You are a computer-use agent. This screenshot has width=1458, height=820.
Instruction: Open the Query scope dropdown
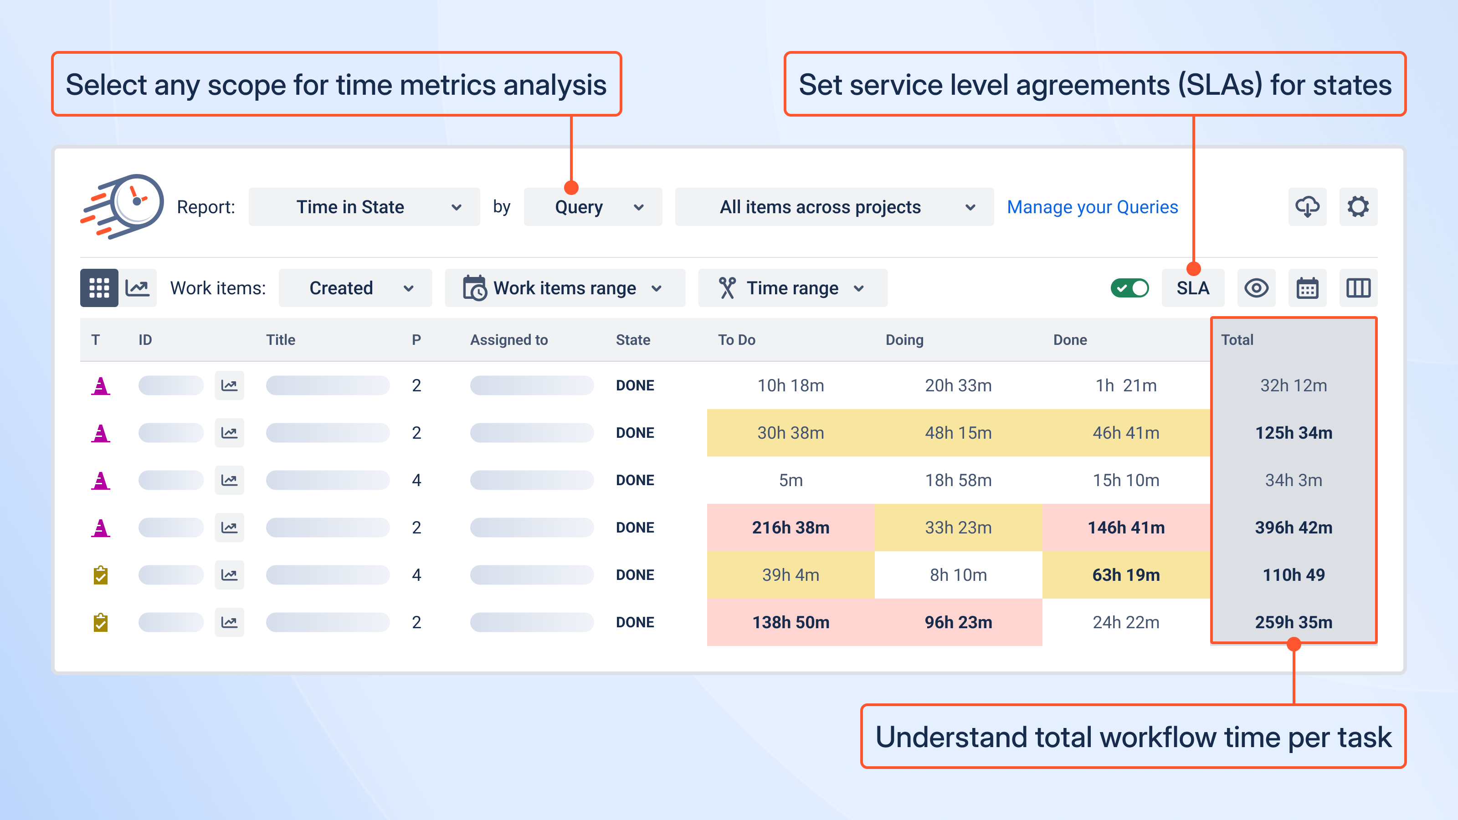[x=592, y=206]
